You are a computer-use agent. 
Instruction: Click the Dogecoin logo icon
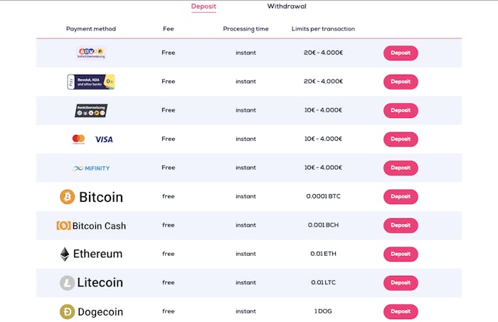pyautogui.click(x=67, y=311)
